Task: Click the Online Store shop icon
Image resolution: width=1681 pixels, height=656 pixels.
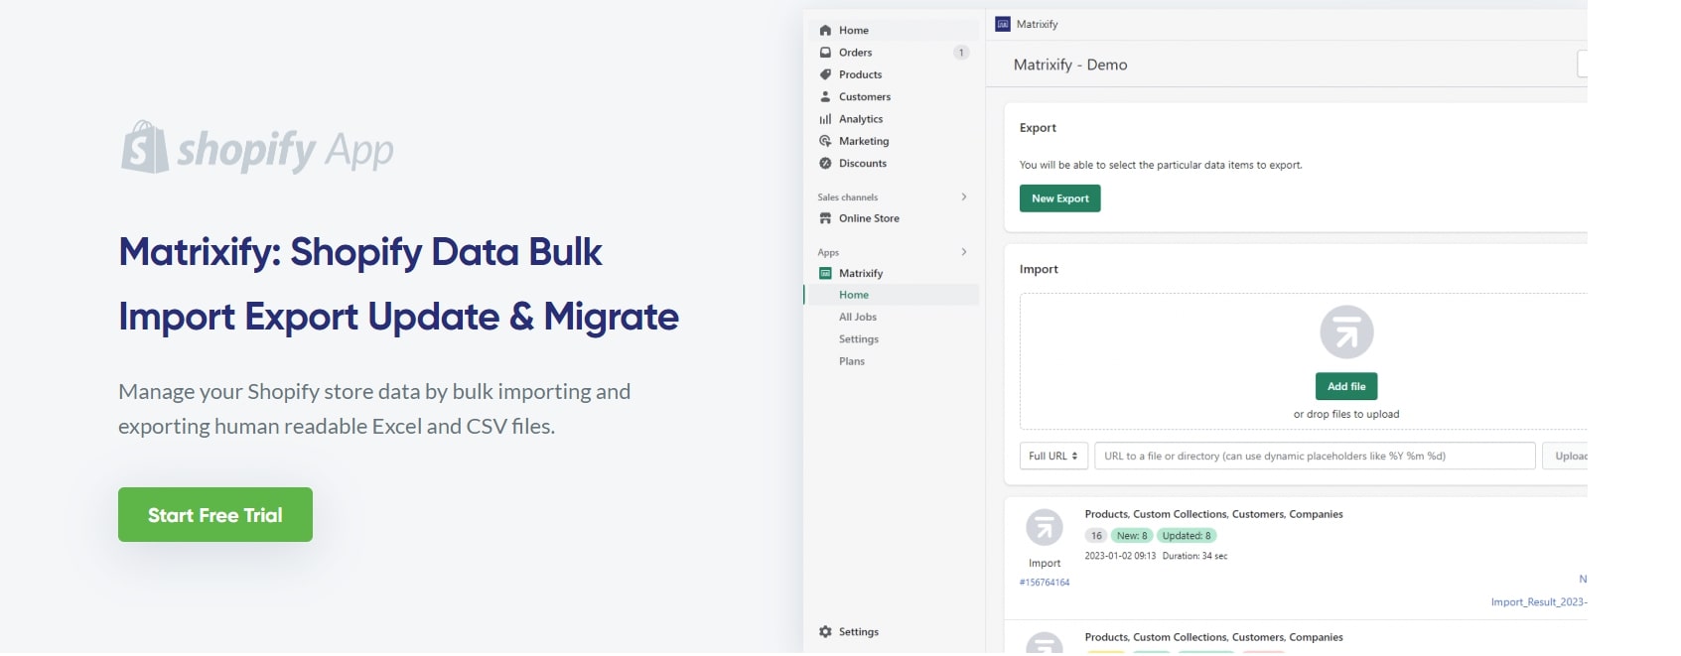Action: point(825,218)
